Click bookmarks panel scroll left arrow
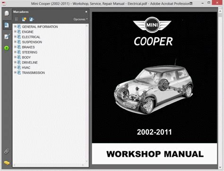Screen dimensions: 224x171 [x=15, y=165]
